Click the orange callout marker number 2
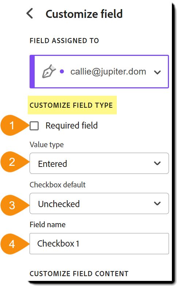 click(13, 162)
